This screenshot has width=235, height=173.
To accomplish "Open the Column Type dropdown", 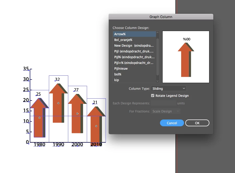I will [x=168, y=88].
